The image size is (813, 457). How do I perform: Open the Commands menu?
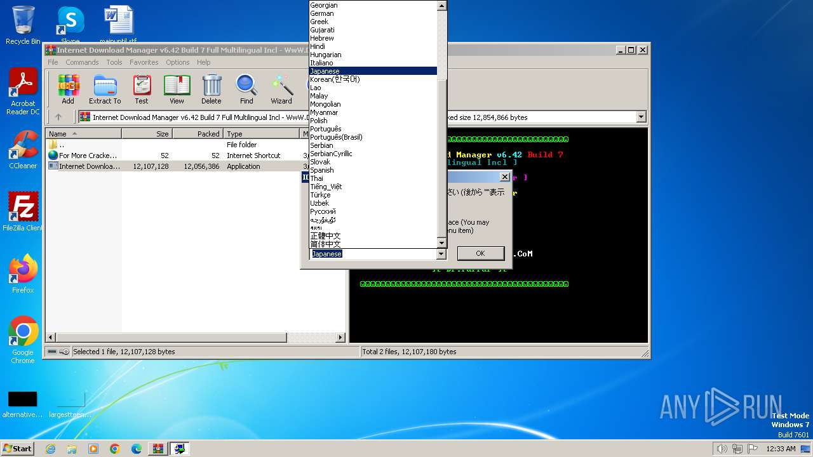click(82, 62)
